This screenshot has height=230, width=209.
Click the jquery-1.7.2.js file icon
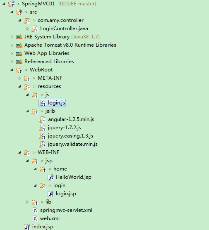click(x=43, y=128)
